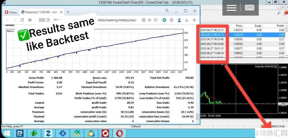The image size is (288, 138).
Task: Close the Statement: 1356748 tab
Action: pos(61,12)
